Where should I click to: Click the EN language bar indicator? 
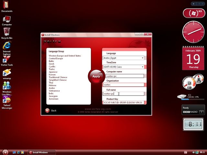(186, 152)
